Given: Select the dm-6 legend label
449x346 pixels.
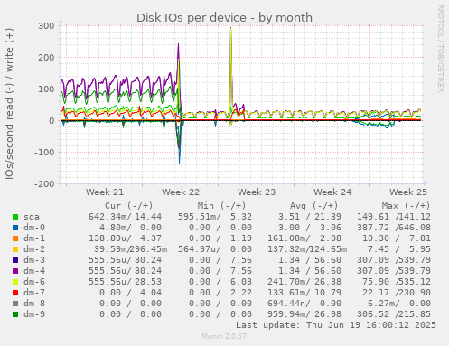Looking at the screenshot, I should [34, 282].
